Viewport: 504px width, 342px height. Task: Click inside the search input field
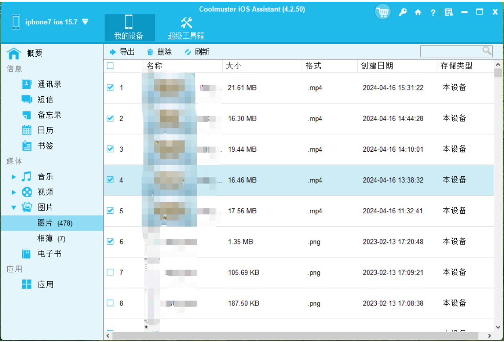pos(450,51)
